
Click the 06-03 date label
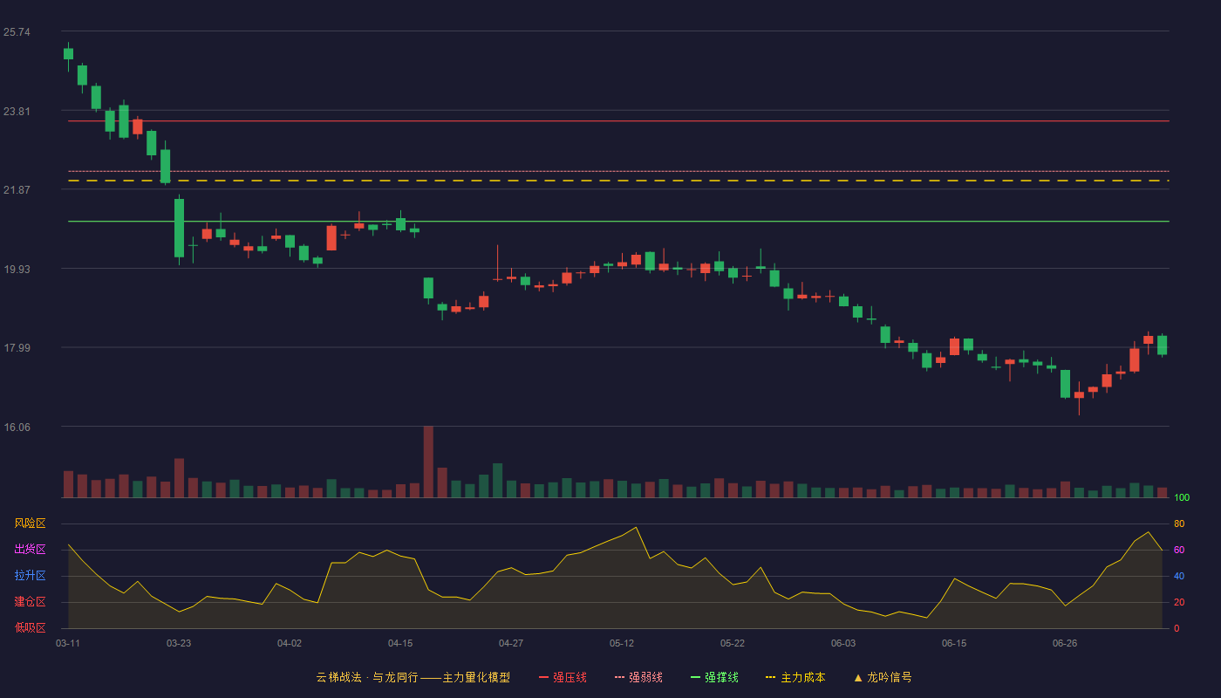point(843,643)
